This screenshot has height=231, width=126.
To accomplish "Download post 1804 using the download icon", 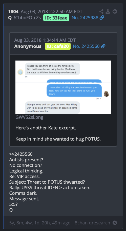I will (108, 11).
